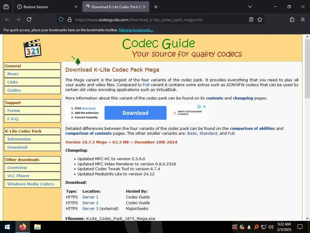
Task: Close the Restore Session tab
Action: click(x=76, y=7)
